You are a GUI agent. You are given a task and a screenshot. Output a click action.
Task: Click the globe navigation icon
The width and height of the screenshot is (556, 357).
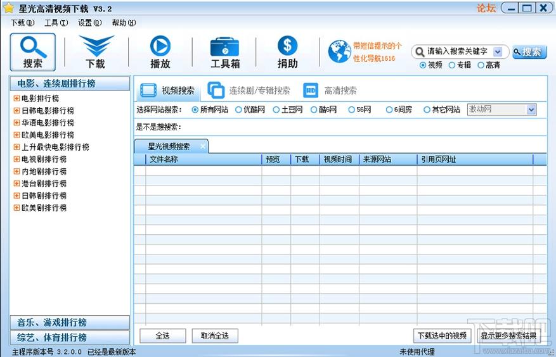339,51
